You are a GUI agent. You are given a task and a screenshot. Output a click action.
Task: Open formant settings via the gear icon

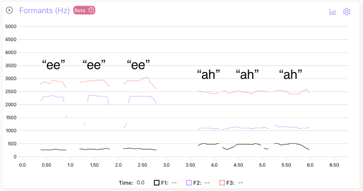coord(347,12)
